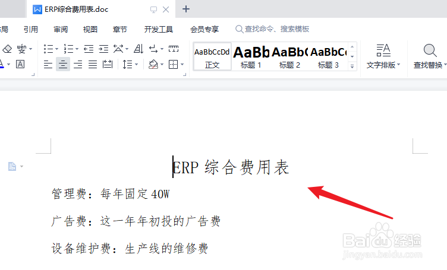Expand line spacing dropdown arrow
The height and width of the screenshot is (270, 447).
(136, 65)
